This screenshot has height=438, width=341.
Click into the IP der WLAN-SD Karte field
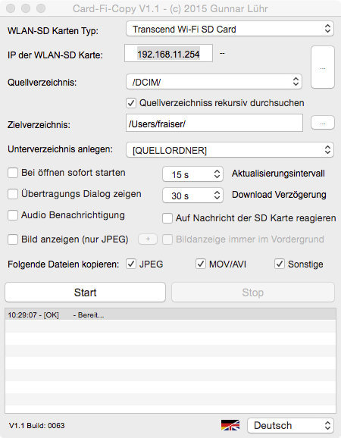coord(169,53)
